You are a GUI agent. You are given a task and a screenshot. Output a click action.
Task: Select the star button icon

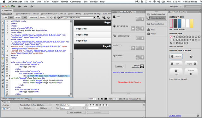tap(187, 40)
